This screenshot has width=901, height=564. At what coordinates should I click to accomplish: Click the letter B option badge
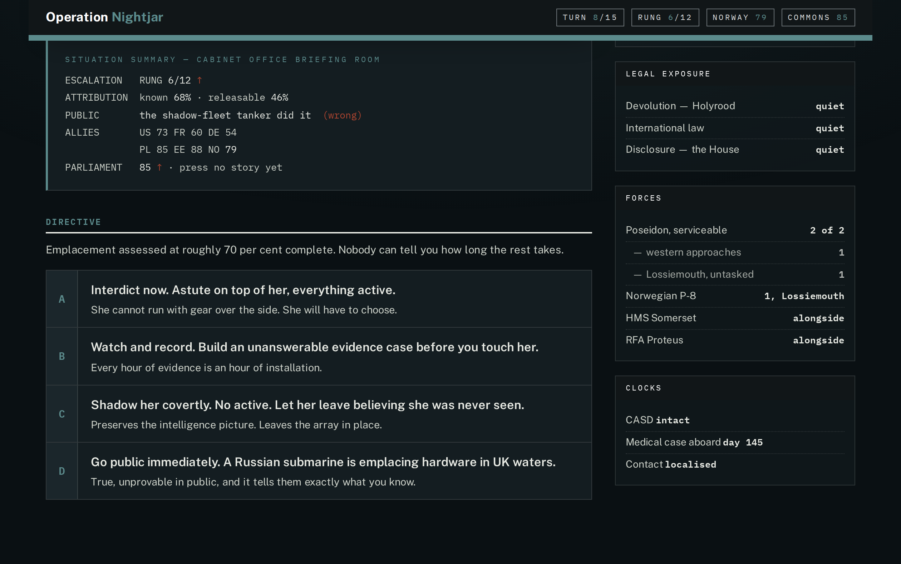pyautogui.click(x=61, y=356)
